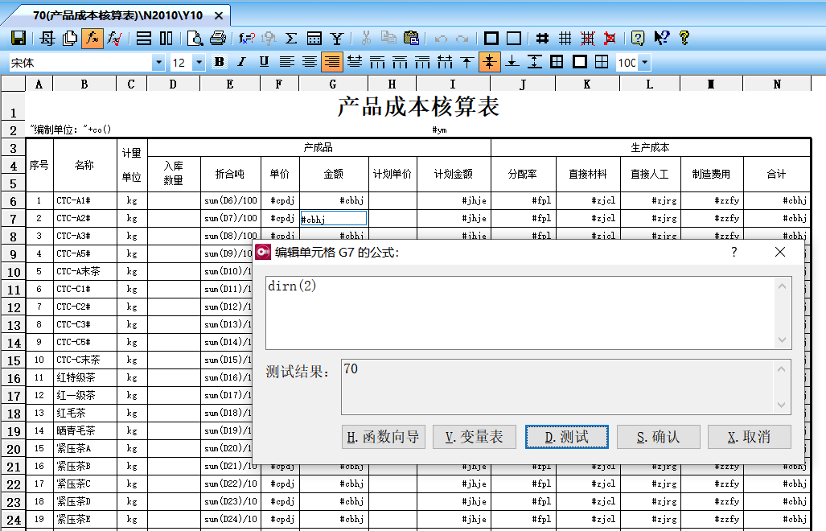
Task: Click the paste clipboard icon
Action: pyautogui.click(x=411, y=38)
